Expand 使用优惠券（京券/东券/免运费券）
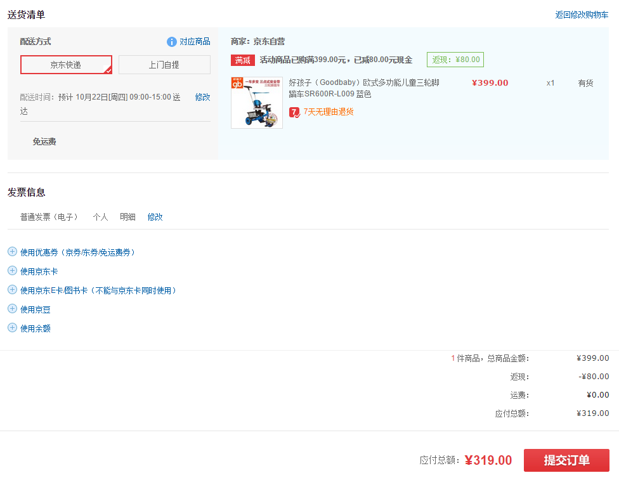The width and height of the screenshot is (619, 480). [78, 252]
